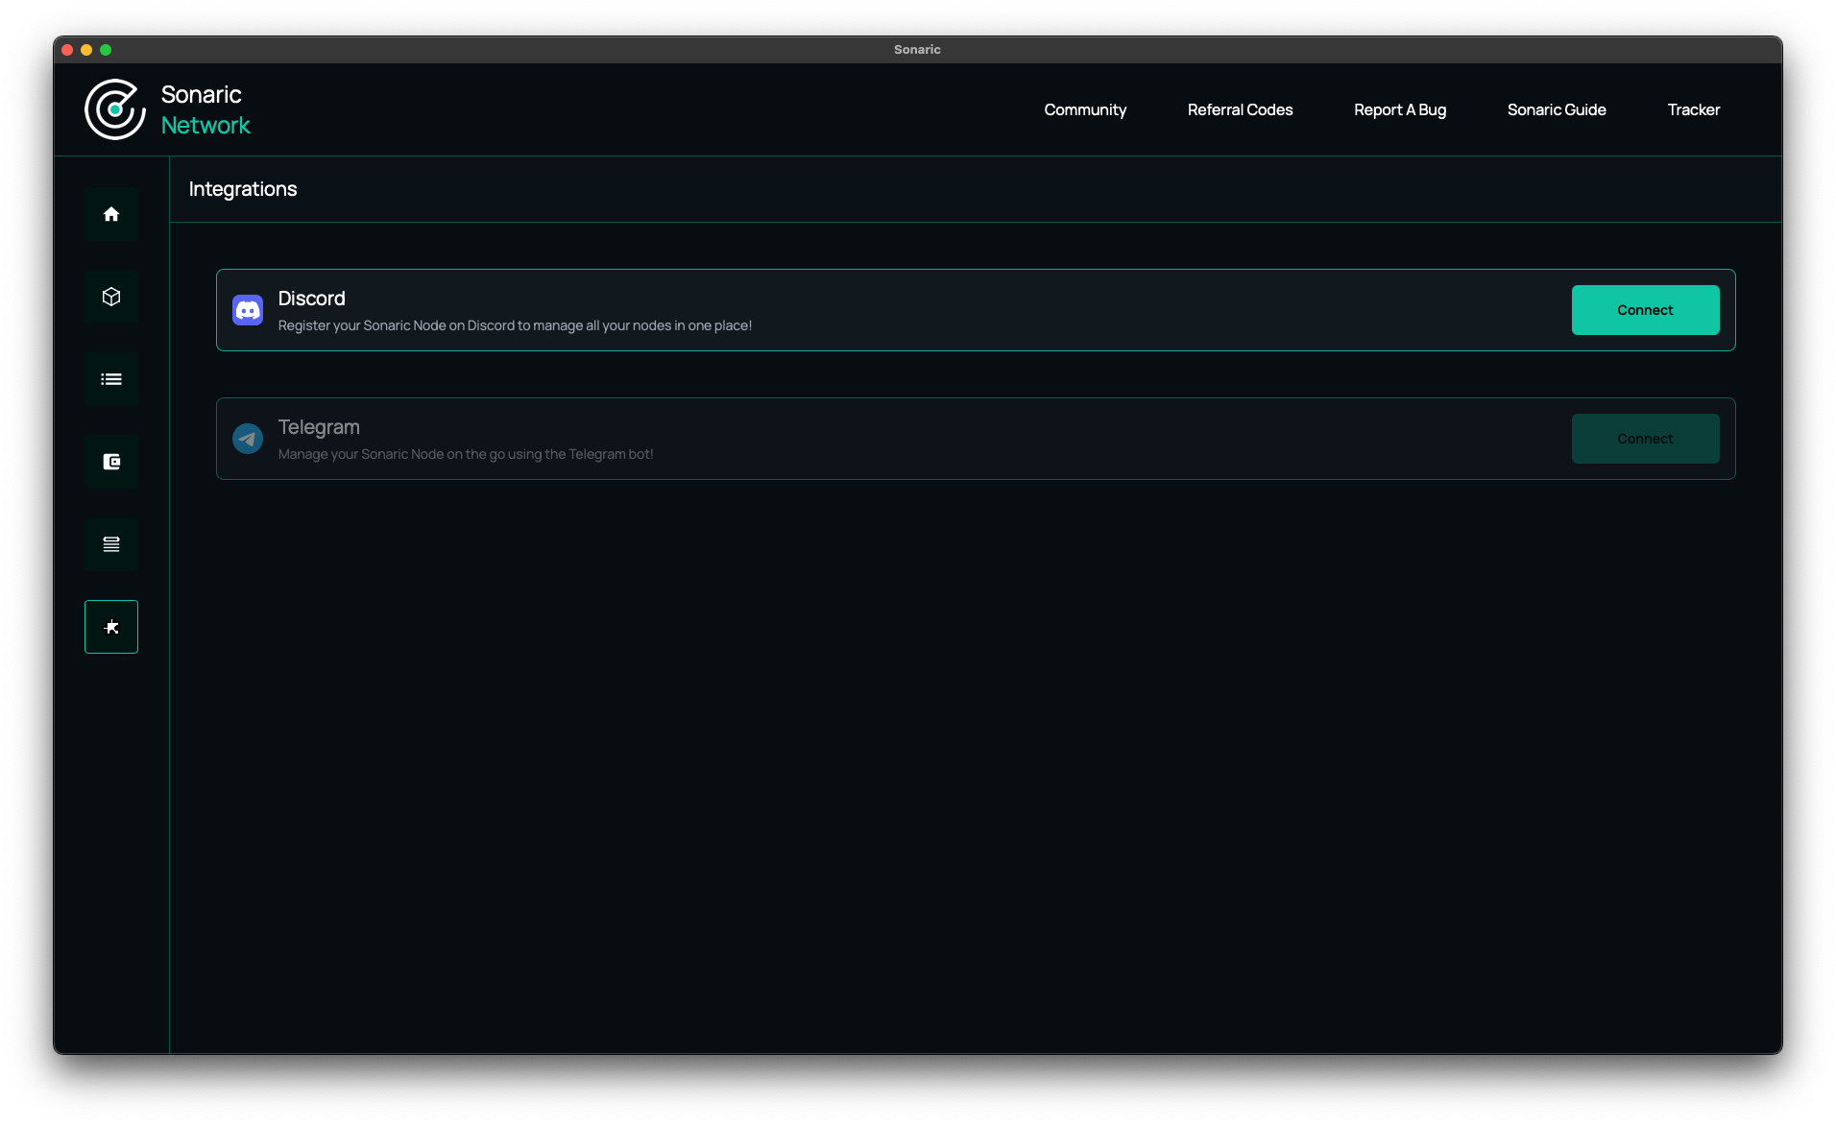Open the cube node sidebar icon

pos(111,297)
